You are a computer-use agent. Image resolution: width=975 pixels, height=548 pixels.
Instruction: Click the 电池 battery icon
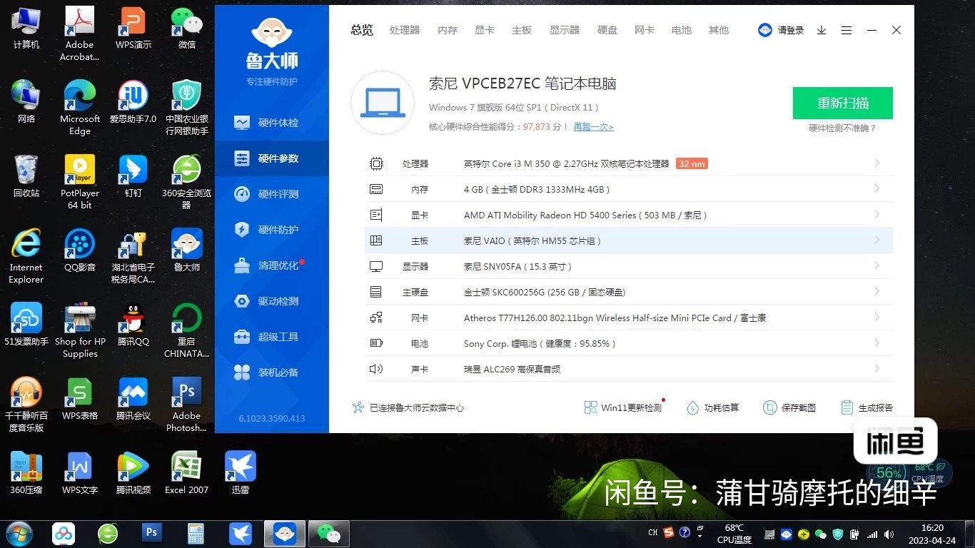click(x=376, y=343)
